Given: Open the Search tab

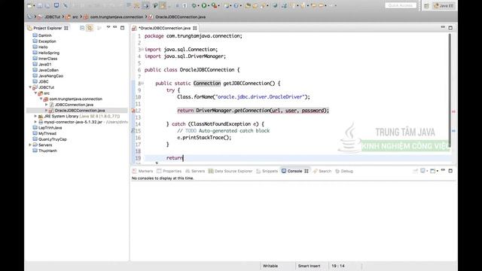Looking at the screenshot, I should coord(322,171).
